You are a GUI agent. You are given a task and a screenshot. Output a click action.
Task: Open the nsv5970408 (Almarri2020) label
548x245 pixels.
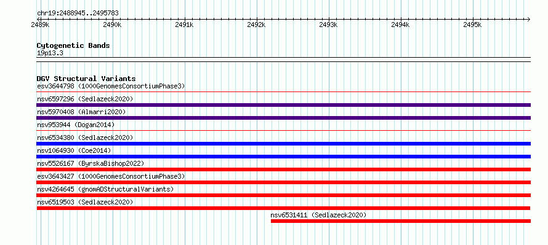[81, 112]
